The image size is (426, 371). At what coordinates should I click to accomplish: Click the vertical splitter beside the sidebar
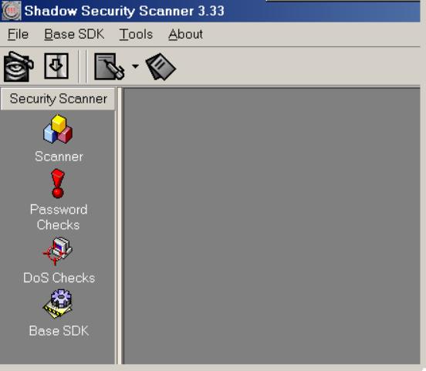pyautogui.click(x=120, y=225)
